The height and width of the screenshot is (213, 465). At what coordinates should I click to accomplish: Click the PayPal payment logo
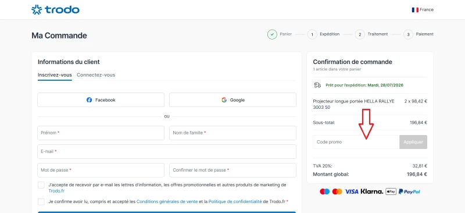409,191
